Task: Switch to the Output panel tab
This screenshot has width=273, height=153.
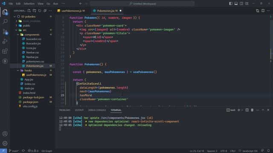Action: pyautogui.click(x=79, y=110)
